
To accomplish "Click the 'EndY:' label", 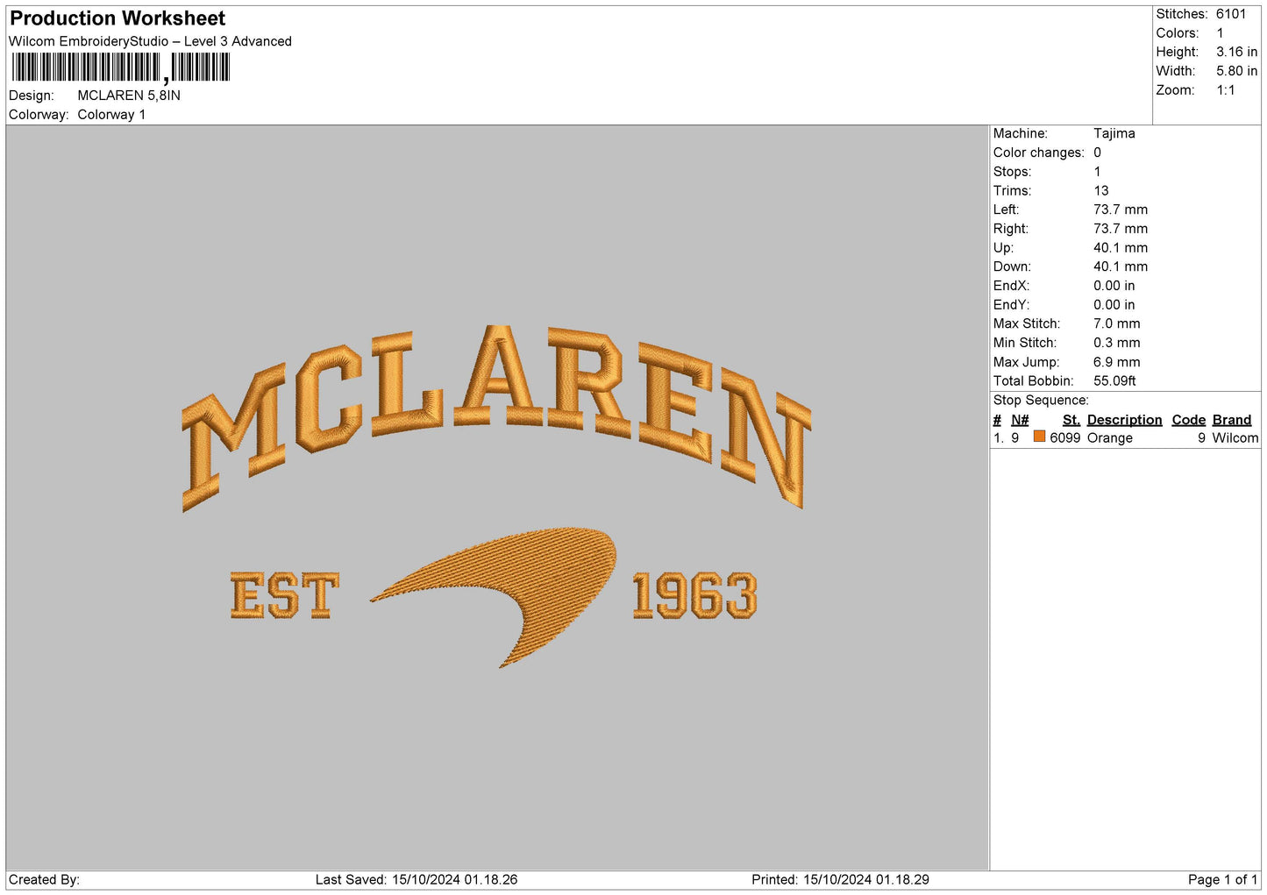I will (1012, 305).
